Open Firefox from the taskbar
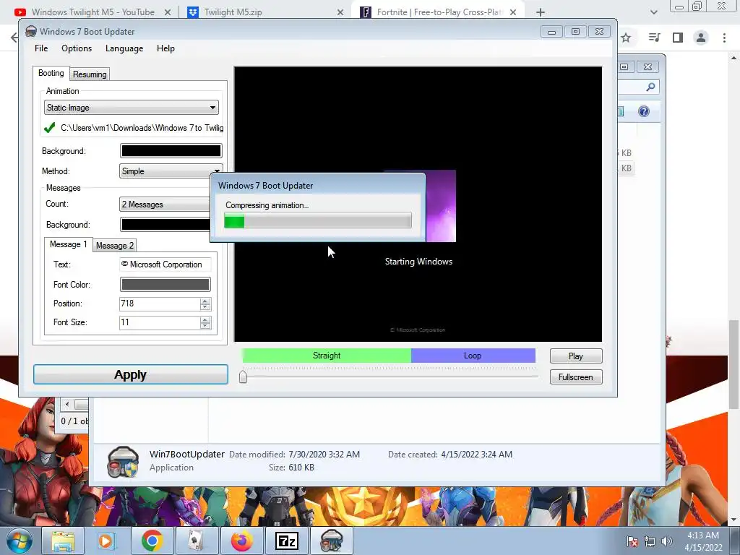The image size is (740, 555). coord(241,541)
